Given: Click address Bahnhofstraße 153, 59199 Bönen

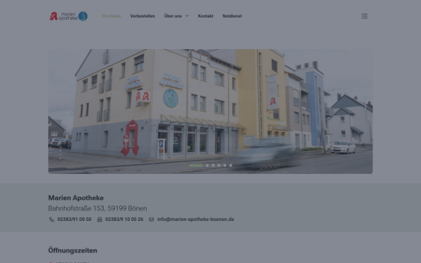Looking at the screenshot, I should [x=98, y=208].
